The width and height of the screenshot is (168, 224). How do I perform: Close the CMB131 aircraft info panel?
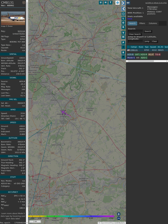24,2
